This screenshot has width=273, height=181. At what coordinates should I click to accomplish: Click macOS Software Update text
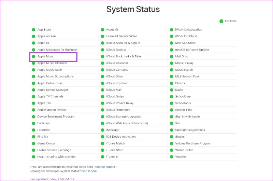pos(192,50)
